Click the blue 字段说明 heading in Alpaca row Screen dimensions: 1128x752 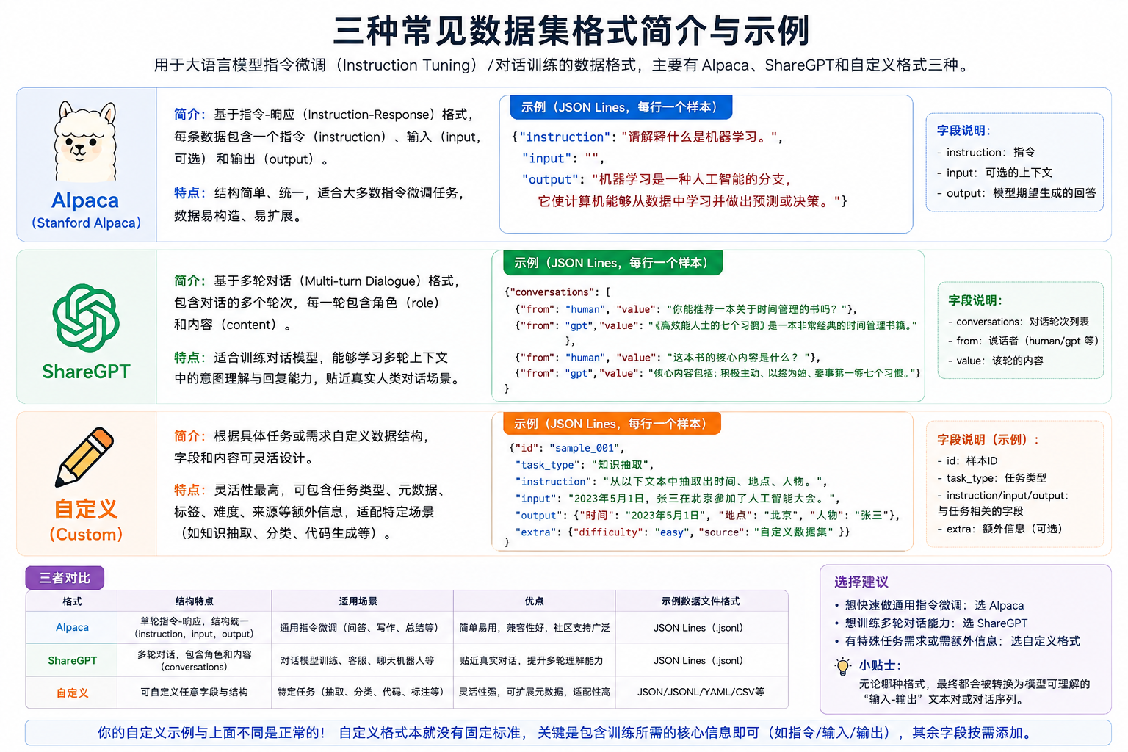(x=963, y=131)
